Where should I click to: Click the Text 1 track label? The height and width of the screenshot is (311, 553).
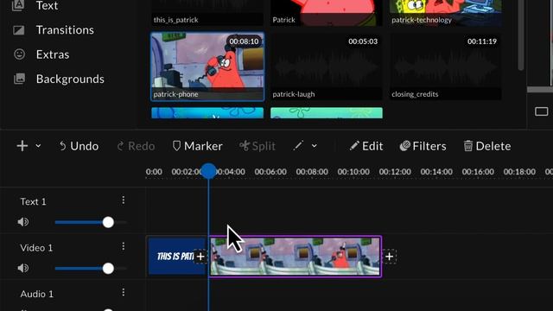coord(33,201)
